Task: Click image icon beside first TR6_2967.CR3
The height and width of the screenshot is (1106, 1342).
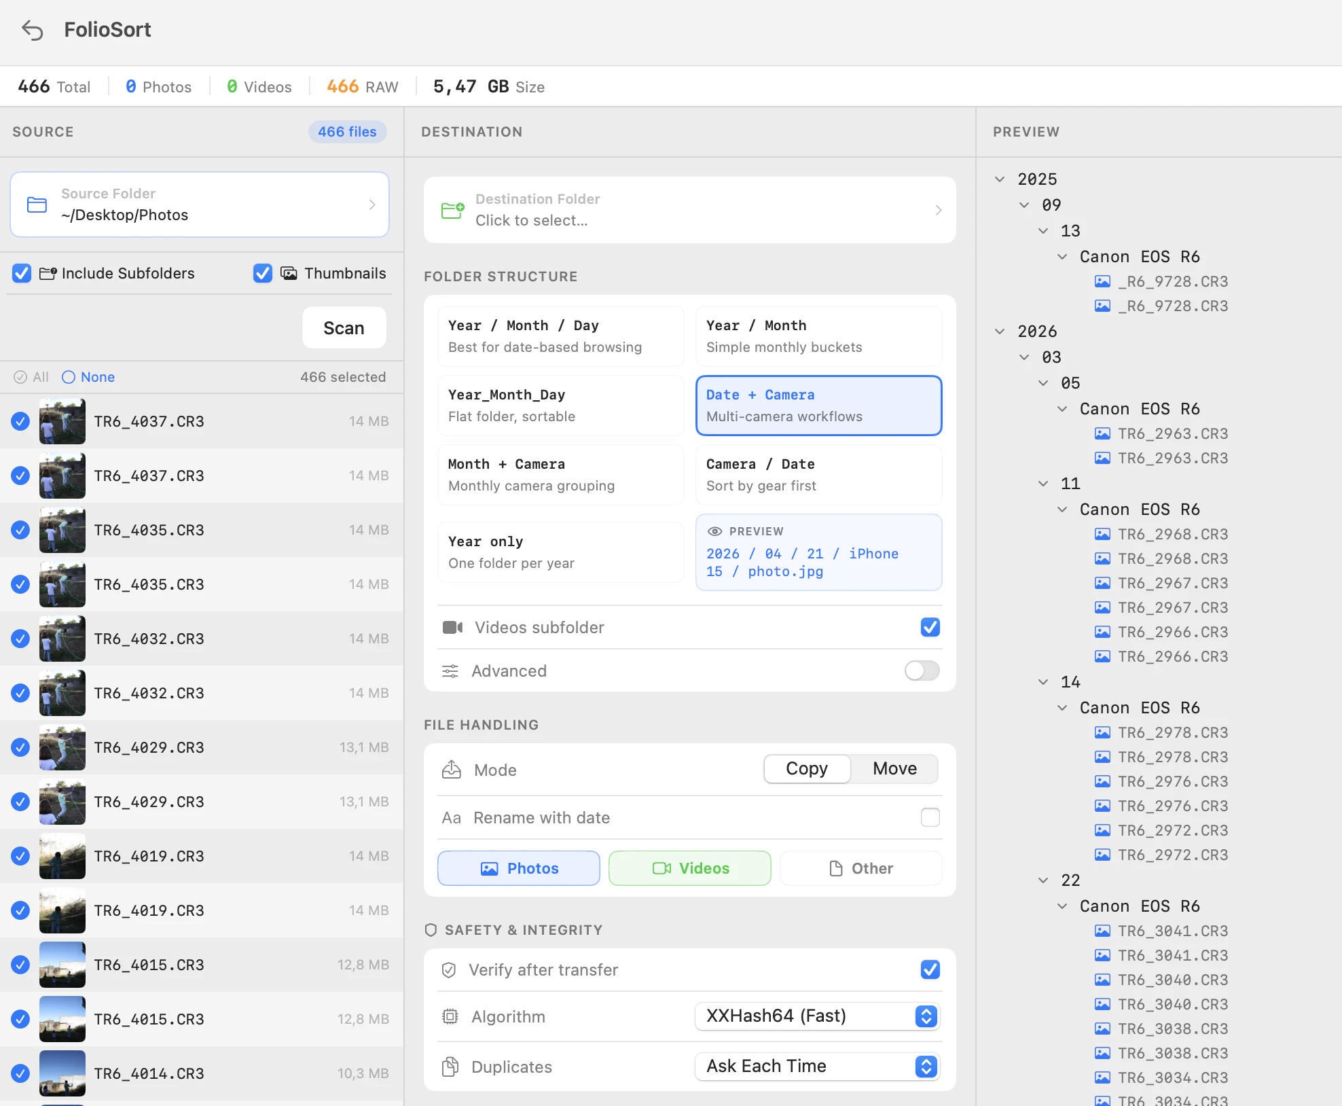Action: (1102, 583)
